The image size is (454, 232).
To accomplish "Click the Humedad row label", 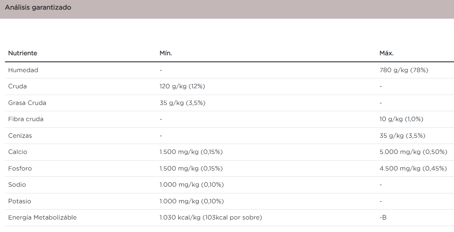I will click(x=23, y=70).
